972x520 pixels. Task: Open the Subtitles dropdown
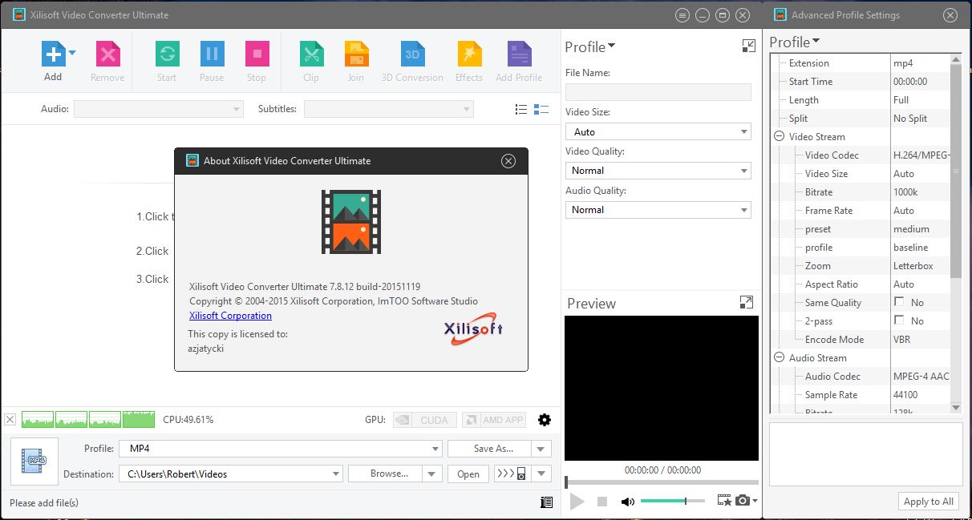click(x=388, y=109)
